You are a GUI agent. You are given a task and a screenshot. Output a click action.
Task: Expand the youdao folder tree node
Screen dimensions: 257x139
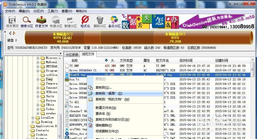38,113
